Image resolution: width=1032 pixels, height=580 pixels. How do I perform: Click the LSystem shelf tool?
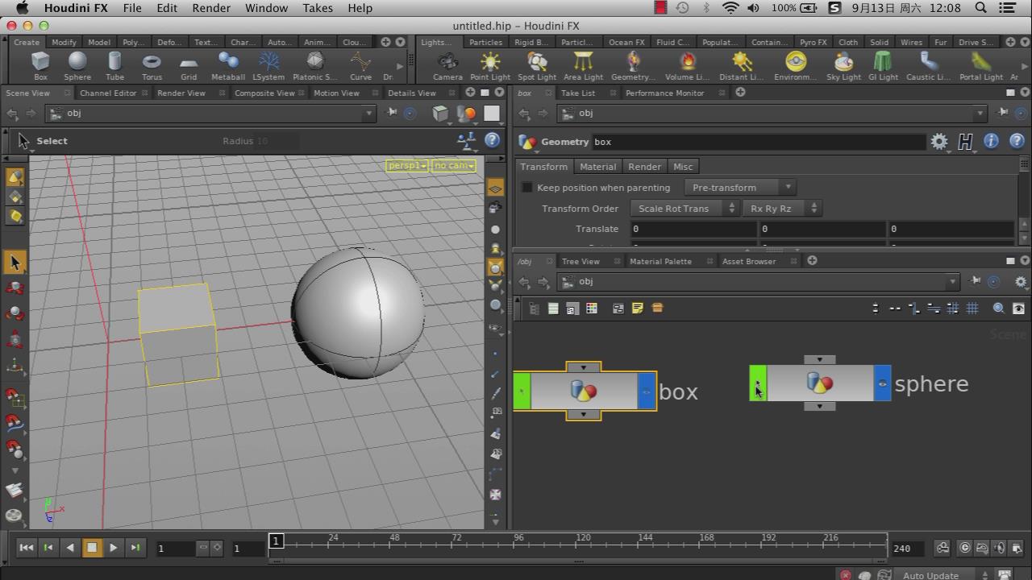268,65
